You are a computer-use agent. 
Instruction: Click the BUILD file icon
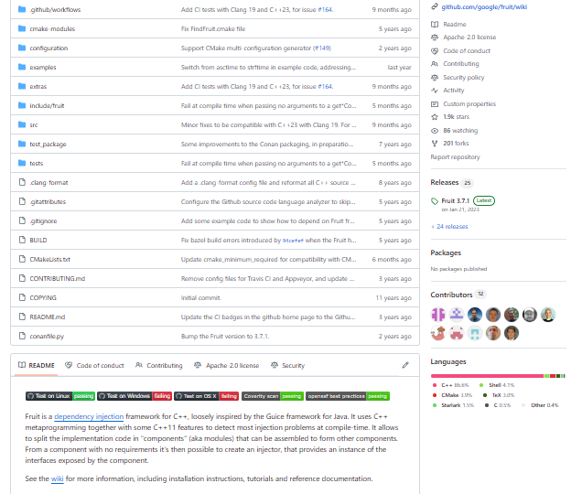pos(22,240)
